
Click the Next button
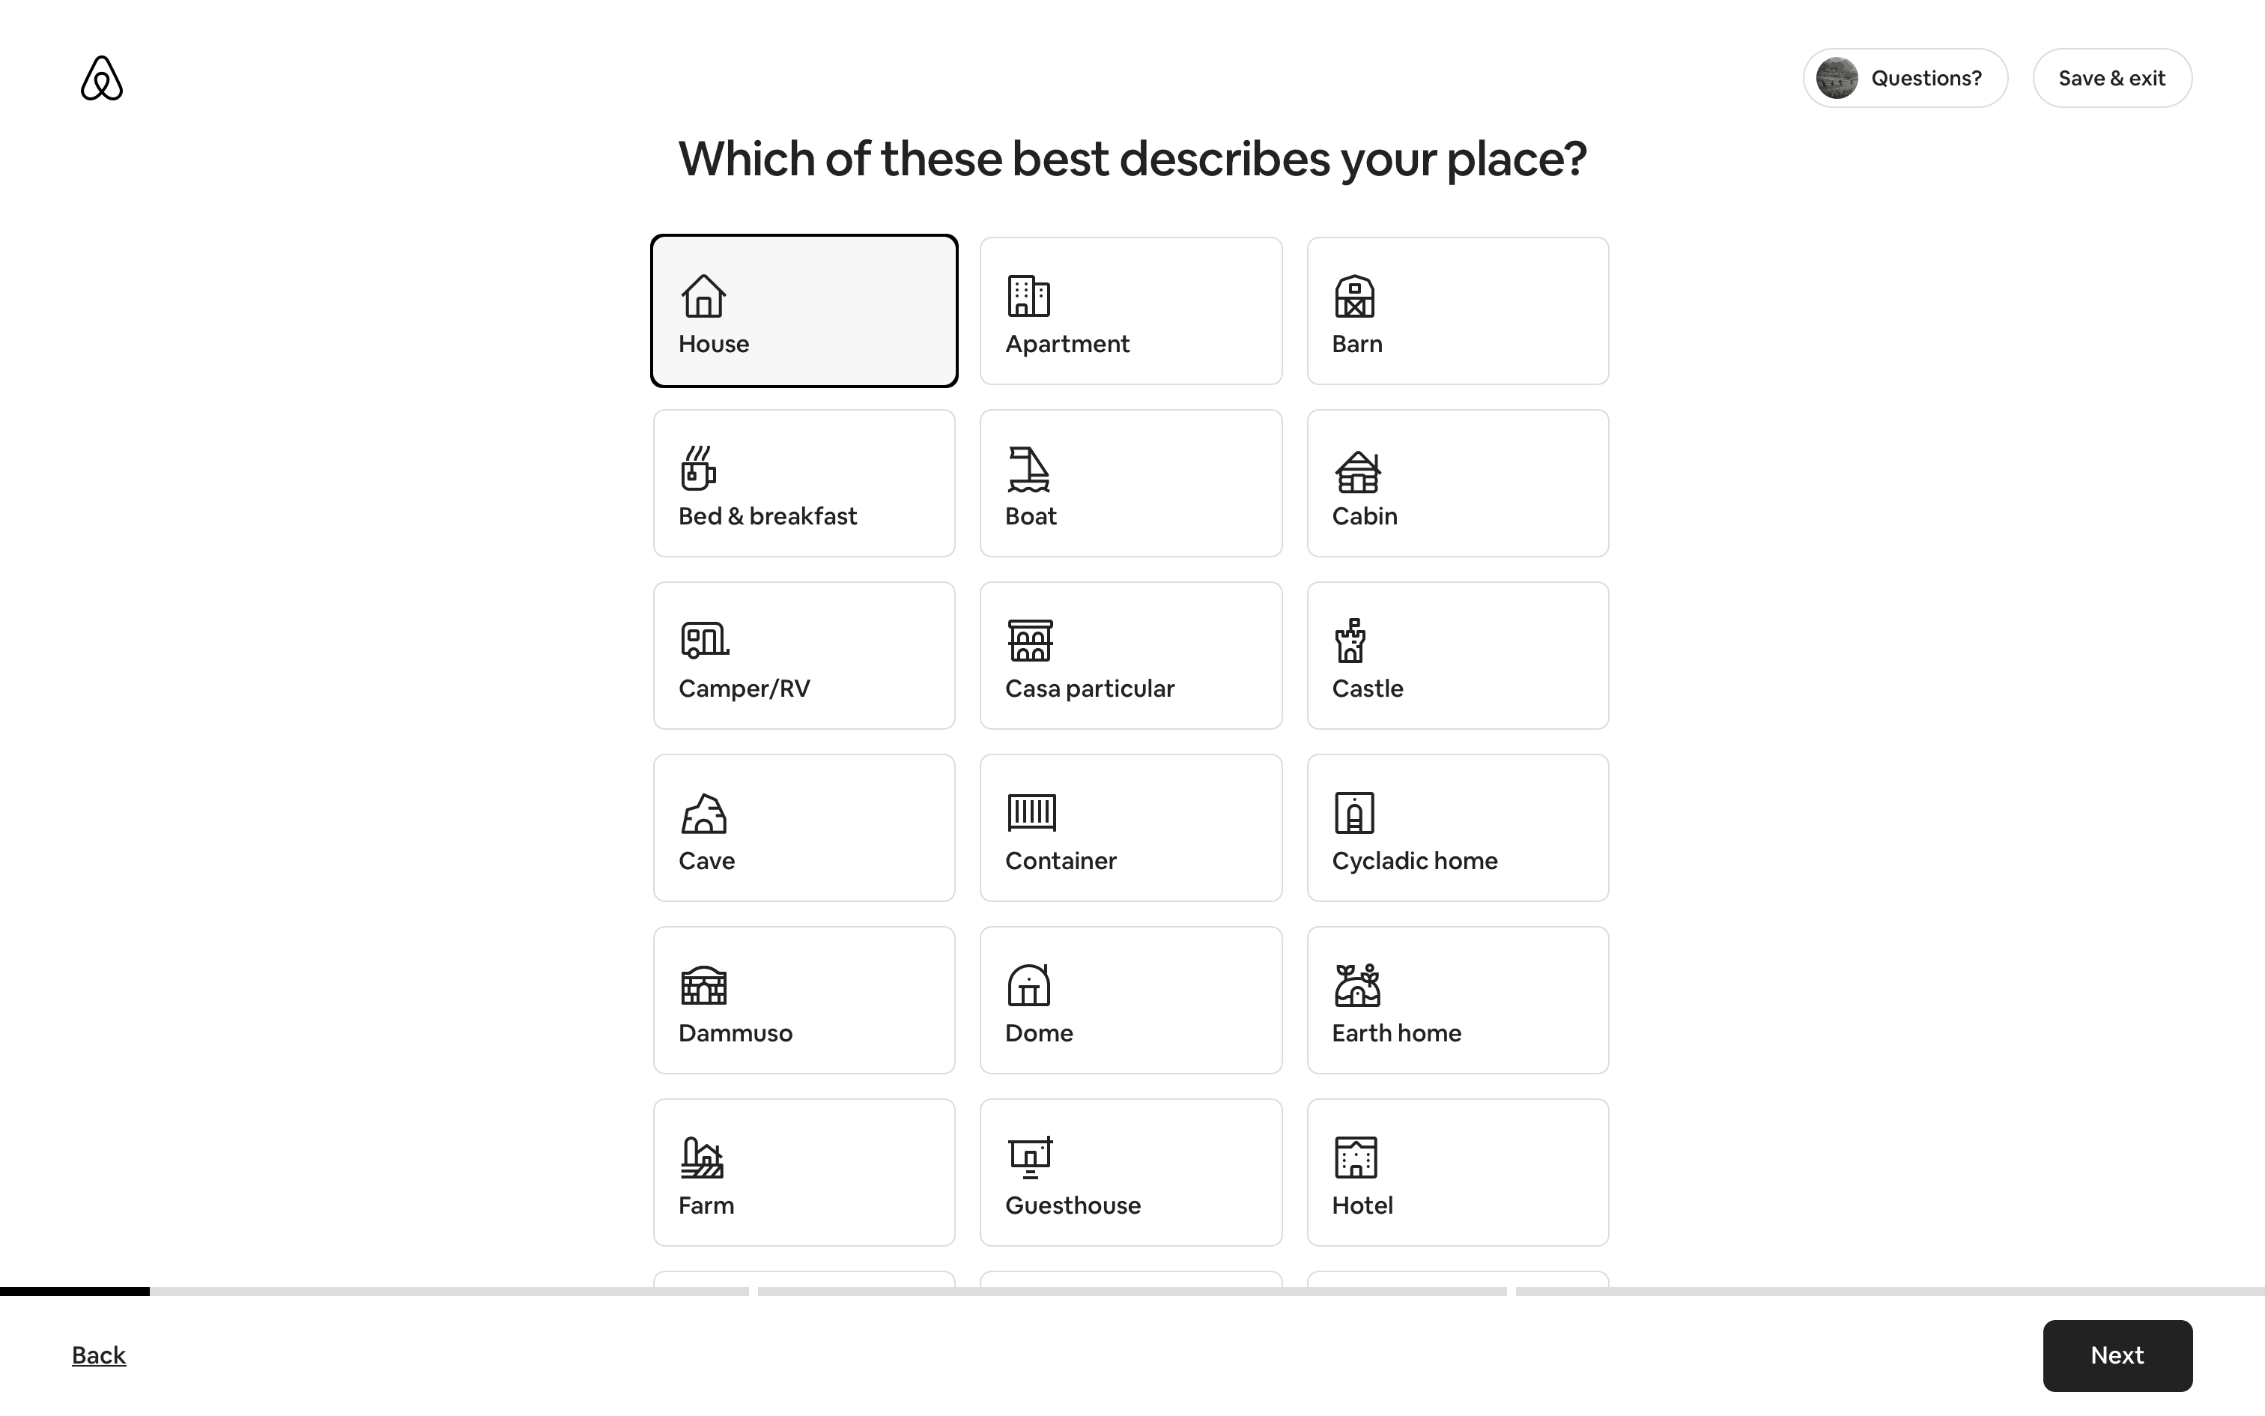pyautogui.click(x=2116, y=1355)
